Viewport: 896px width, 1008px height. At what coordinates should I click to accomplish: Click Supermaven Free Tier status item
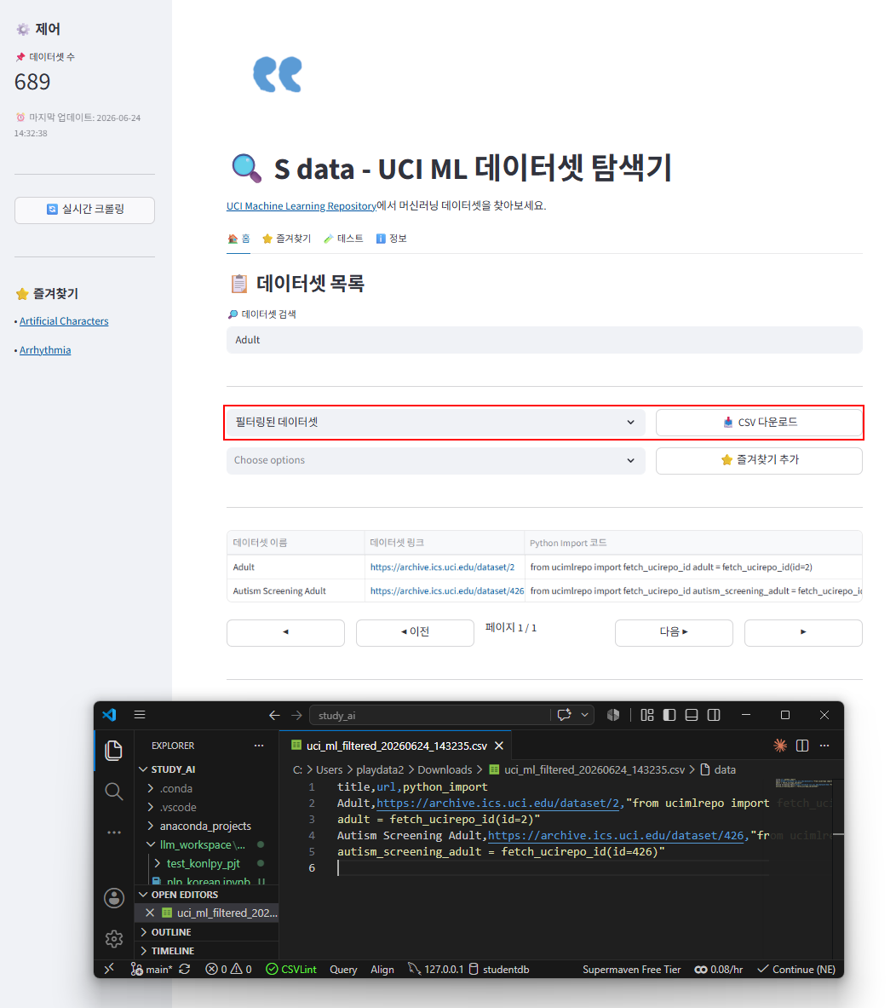[x=632, y=969]
